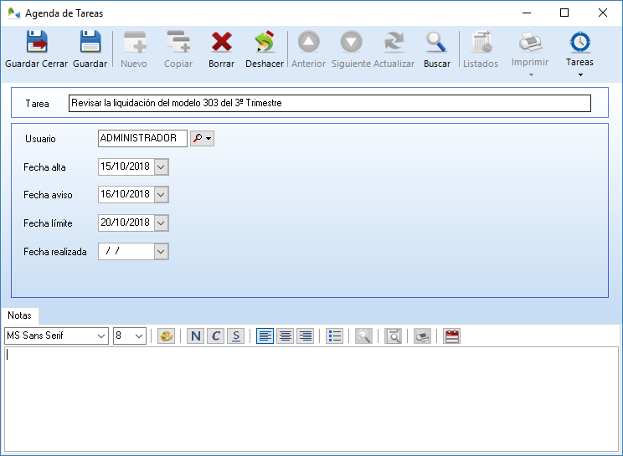Click inside the notes text area
This screenshot has height=456, width=623.
pyautogui.click(x=311, y=399)
